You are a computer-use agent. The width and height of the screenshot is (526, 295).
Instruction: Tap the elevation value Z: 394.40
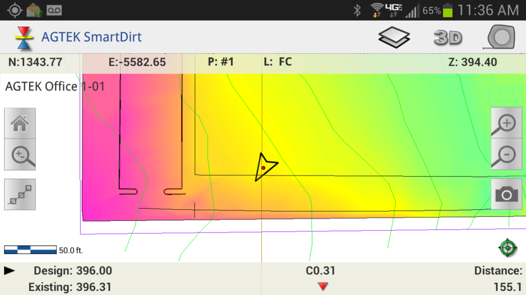(x=472, y=62)
